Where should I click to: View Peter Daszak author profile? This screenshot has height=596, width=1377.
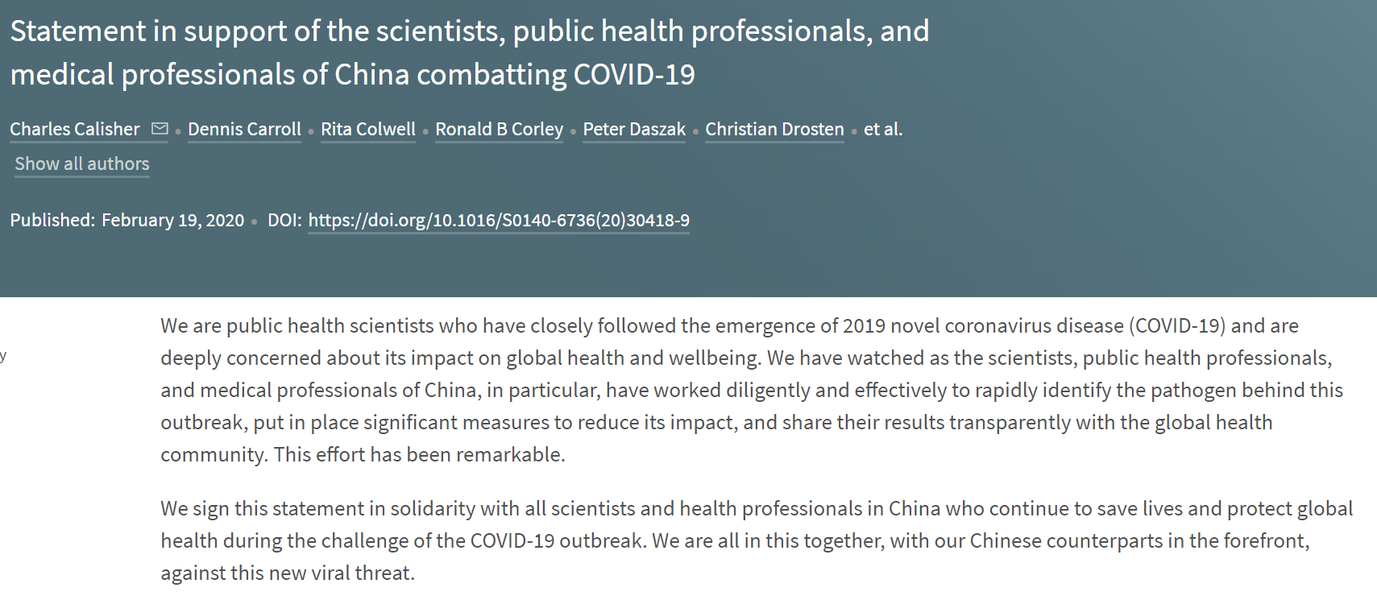(634, 129)
